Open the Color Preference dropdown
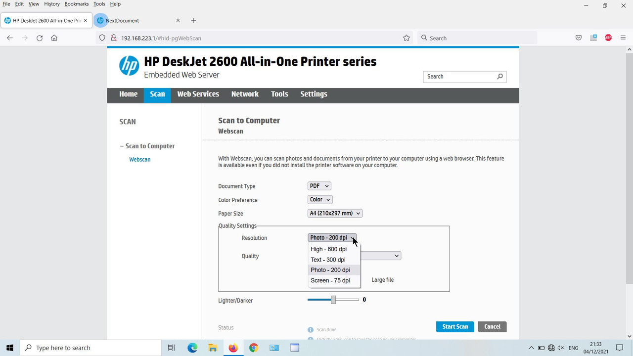 coord(320,200)
